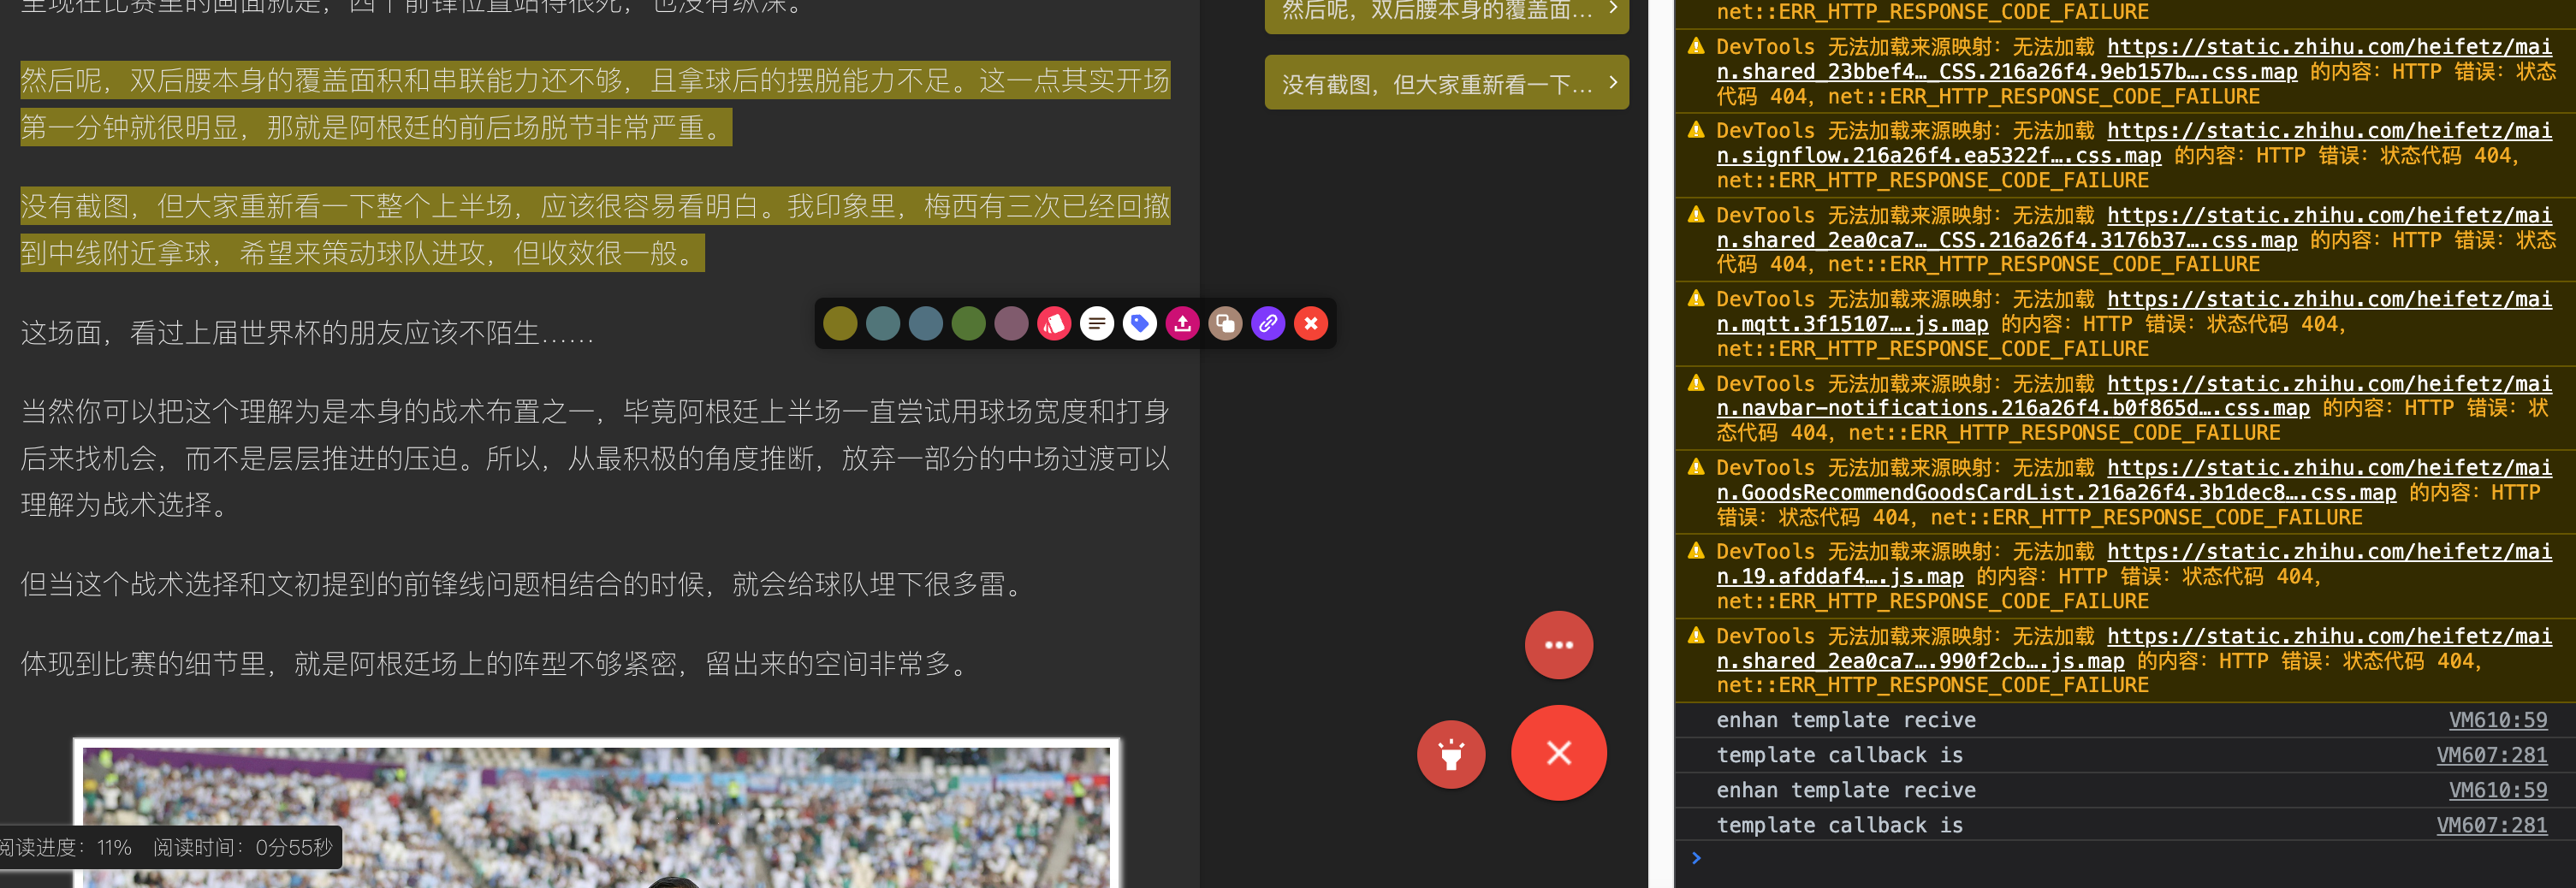Image resolution: width=2576 pixels, height=888 pixels.
Task: Click the blue tag icon
Action: tap(1140, 324)
